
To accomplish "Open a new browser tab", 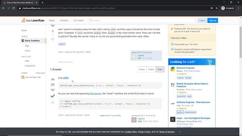I will (42, 3).
